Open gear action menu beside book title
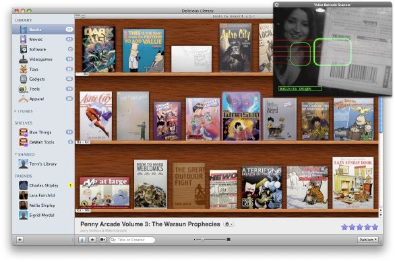 coord(229,224)
